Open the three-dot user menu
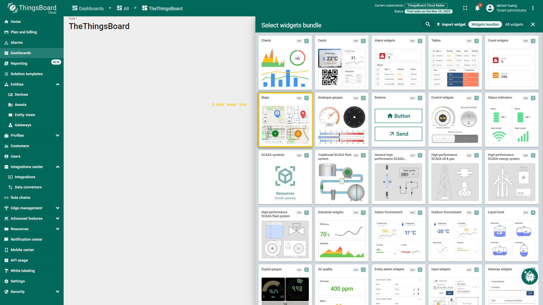This screenshot has width=543, height=305. pyautogui.click(x=533, y=8)
